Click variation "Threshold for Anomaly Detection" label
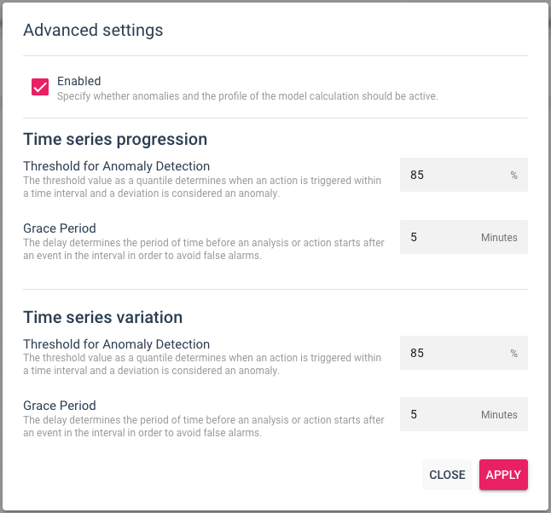Screen dimensions: 551x513 [x=116, y=344]
